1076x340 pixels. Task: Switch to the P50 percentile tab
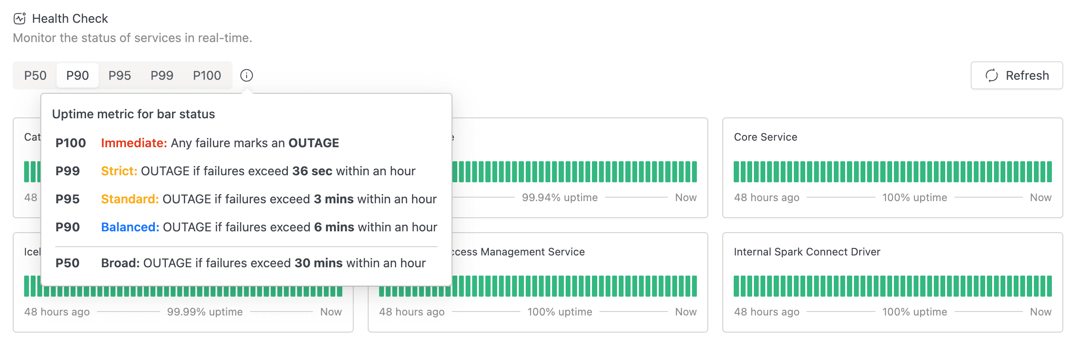(x=35, y=75)
